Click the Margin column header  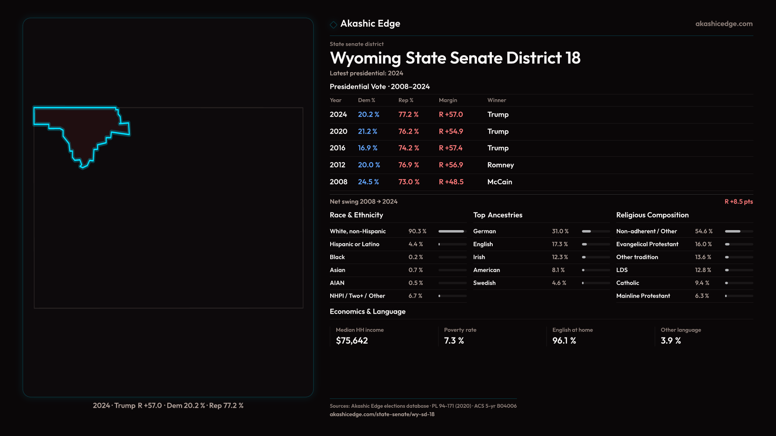click(x=448, y=100)
